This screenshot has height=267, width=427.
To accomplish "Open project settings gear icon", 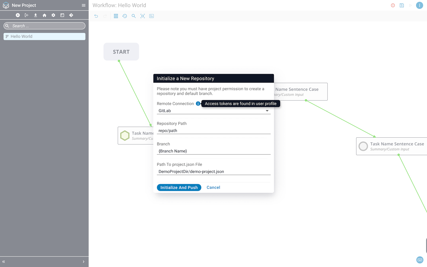I will click(53, 15).
